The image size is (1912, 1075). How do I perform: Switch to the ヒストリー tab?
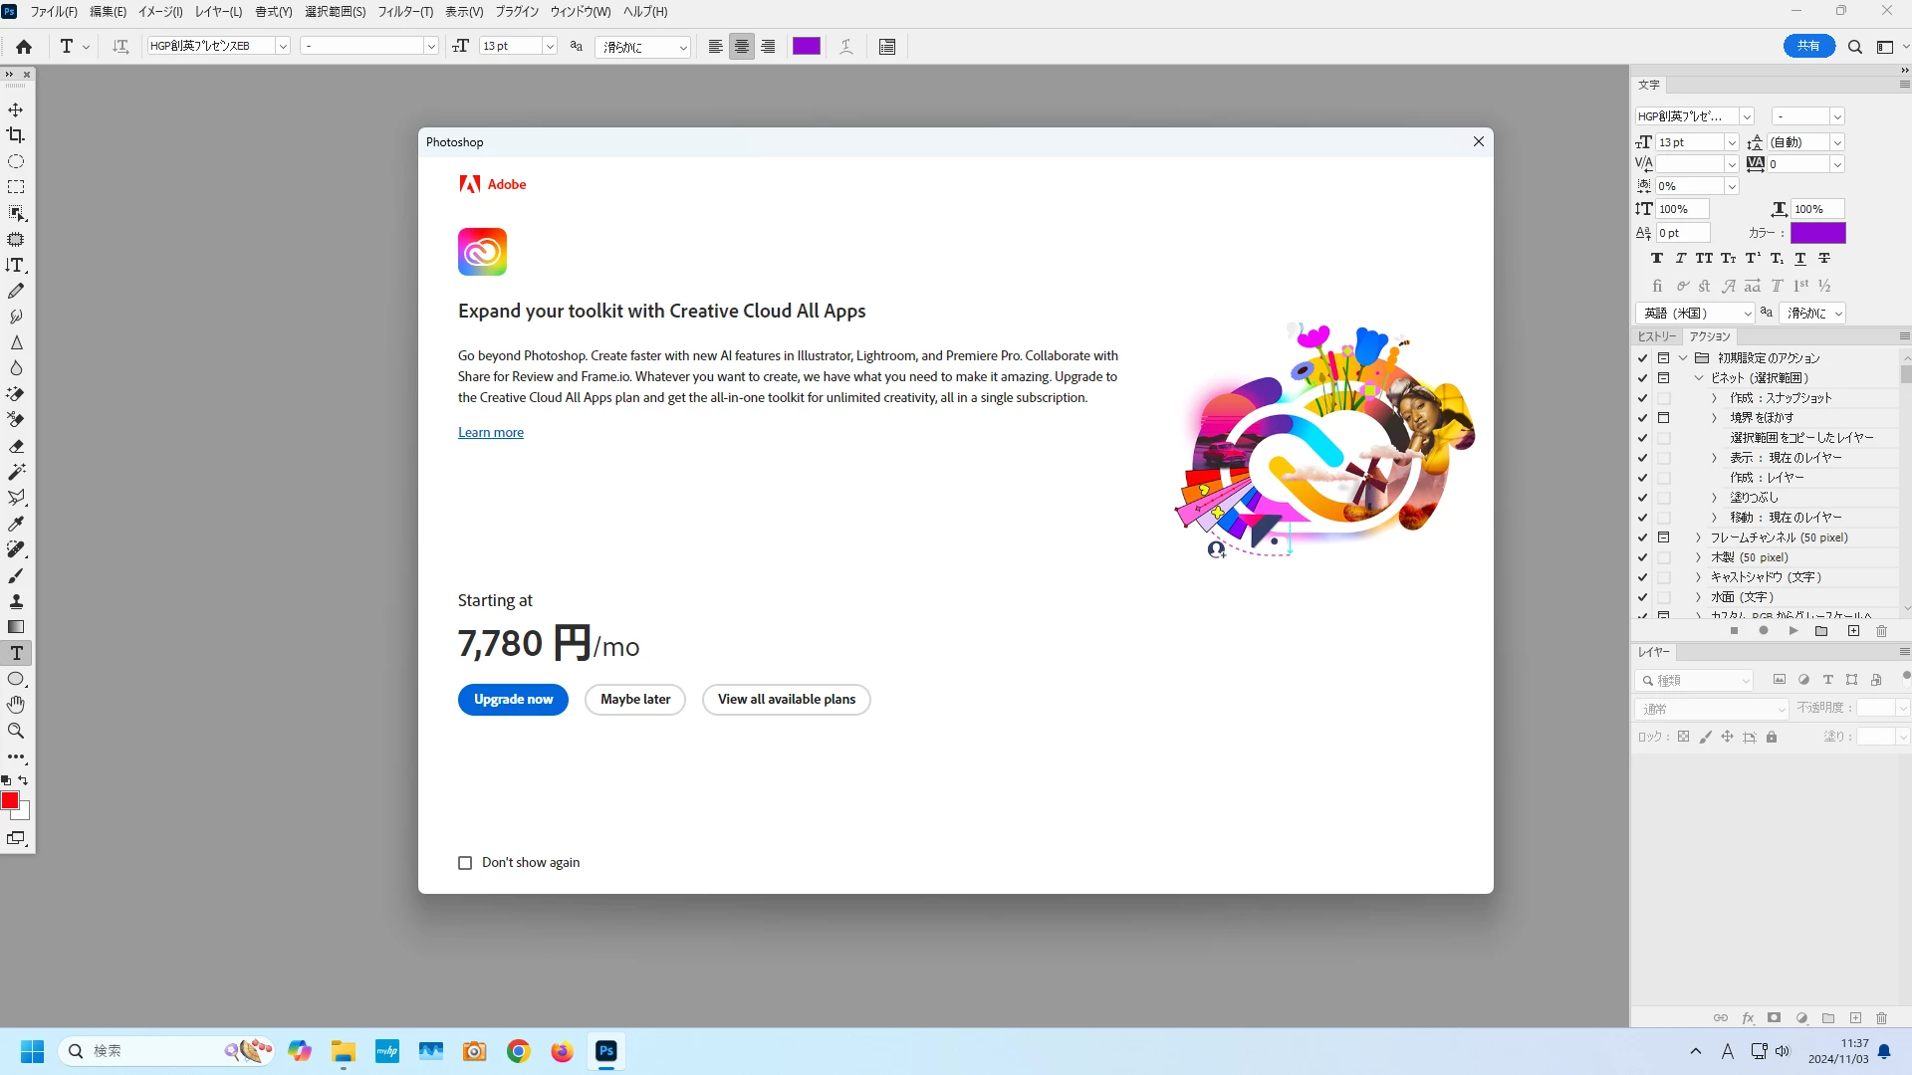pyautogui.click(x=1656, y=336)
